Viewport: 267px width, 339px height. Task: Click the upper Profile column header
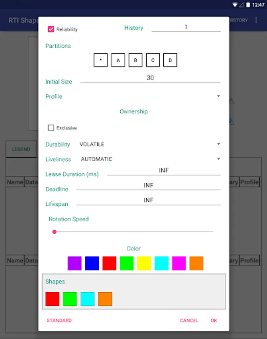[249, 182]
